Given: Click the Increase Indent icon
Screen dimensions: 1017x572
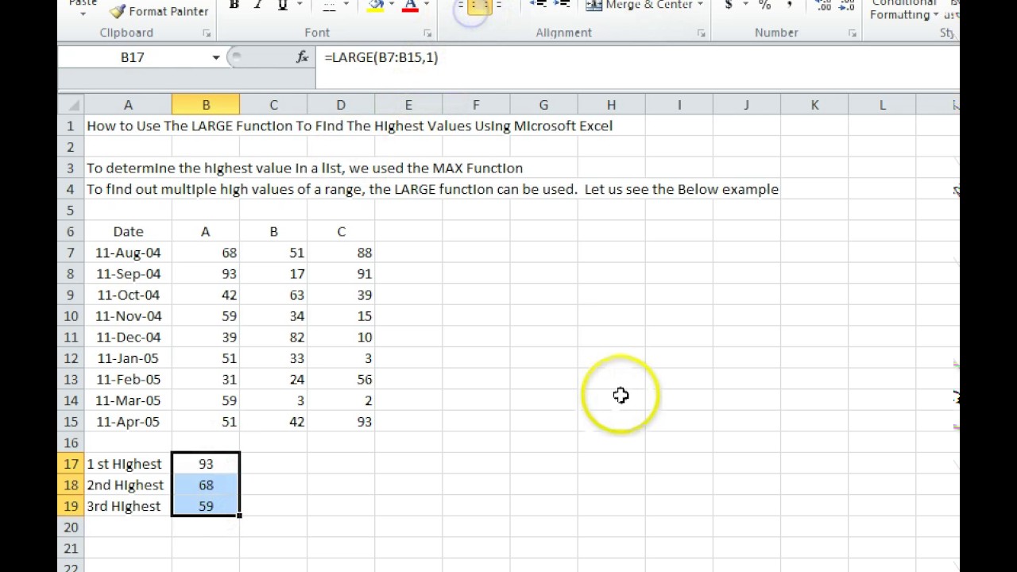Looking at the screenshot, I should click(561, 5).
